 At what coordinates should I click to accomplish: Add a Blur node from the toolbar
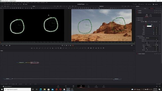pos(53,48)
